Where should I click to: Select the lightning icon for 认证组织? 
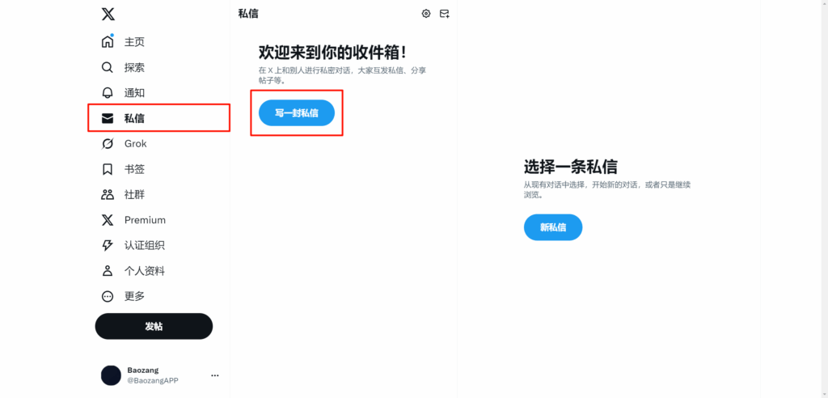pyautogui.click(x=108, y=245)
